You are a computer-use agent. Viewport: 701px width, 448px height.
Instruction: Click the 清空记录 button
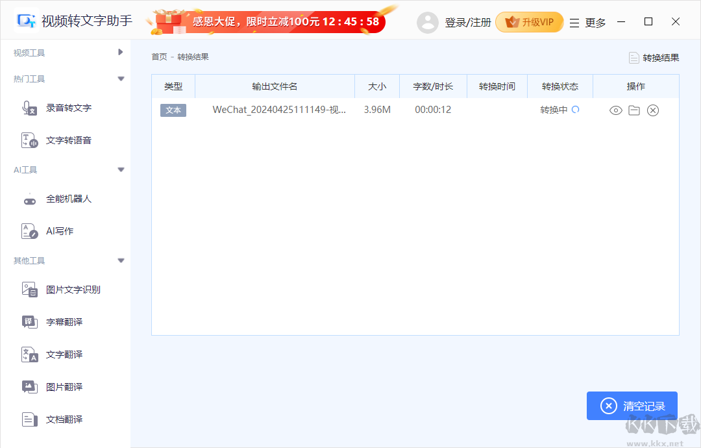(x=632, y=405)
